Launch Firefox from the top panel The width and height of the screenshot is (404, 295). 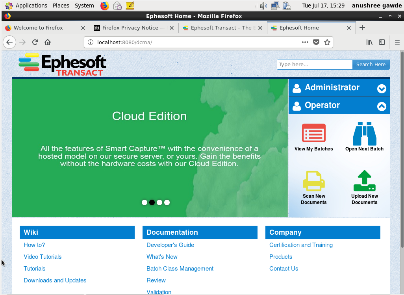pyautogui.click(x=105, y=6)
